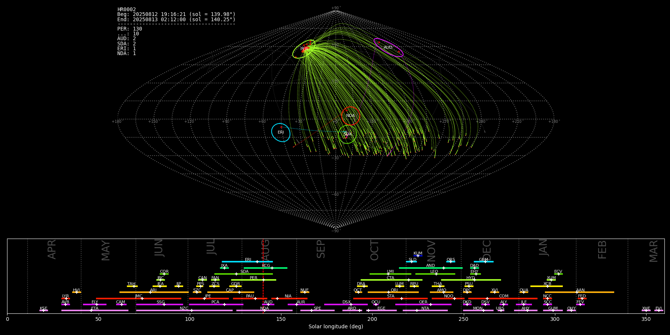Click the 'PER: 130' count entry
The width and height of the screenshot is (670, 335).
pyautogui.click(x=130, y=29)
